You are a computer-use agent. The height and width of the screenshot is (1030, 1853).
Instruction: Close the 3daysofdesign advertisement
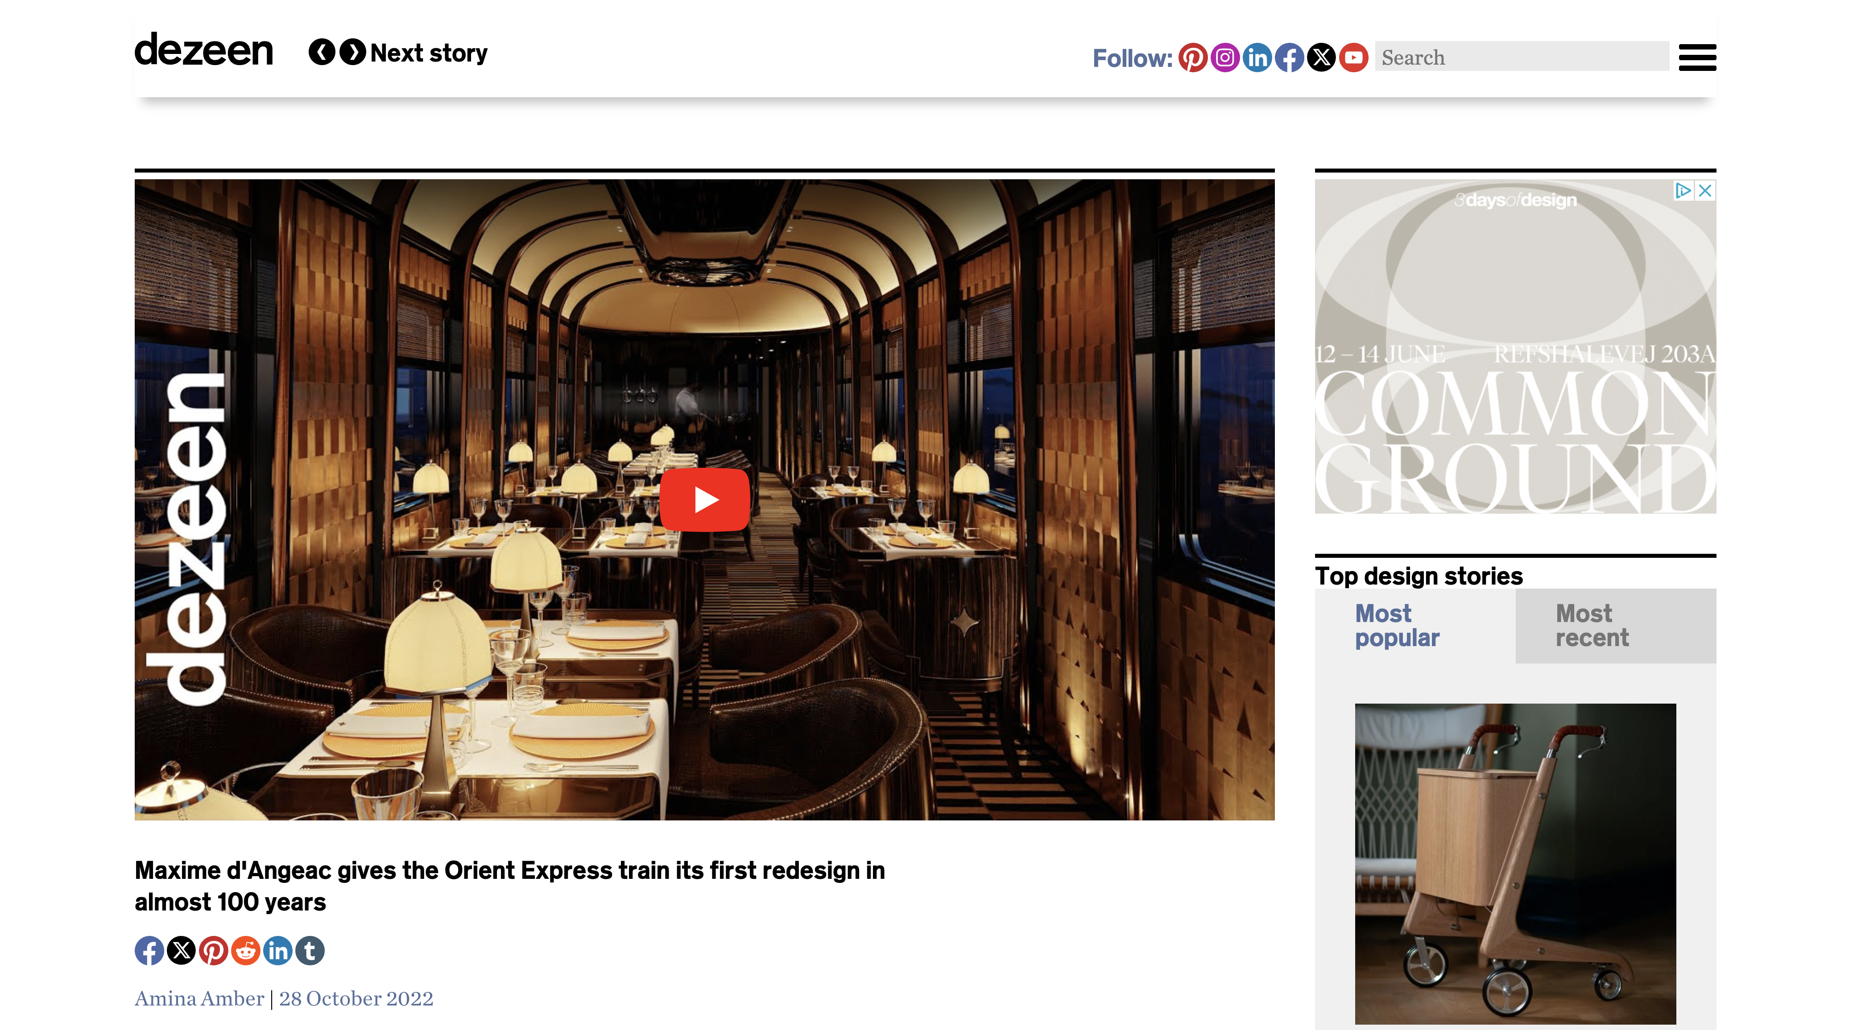(1705, 190)
